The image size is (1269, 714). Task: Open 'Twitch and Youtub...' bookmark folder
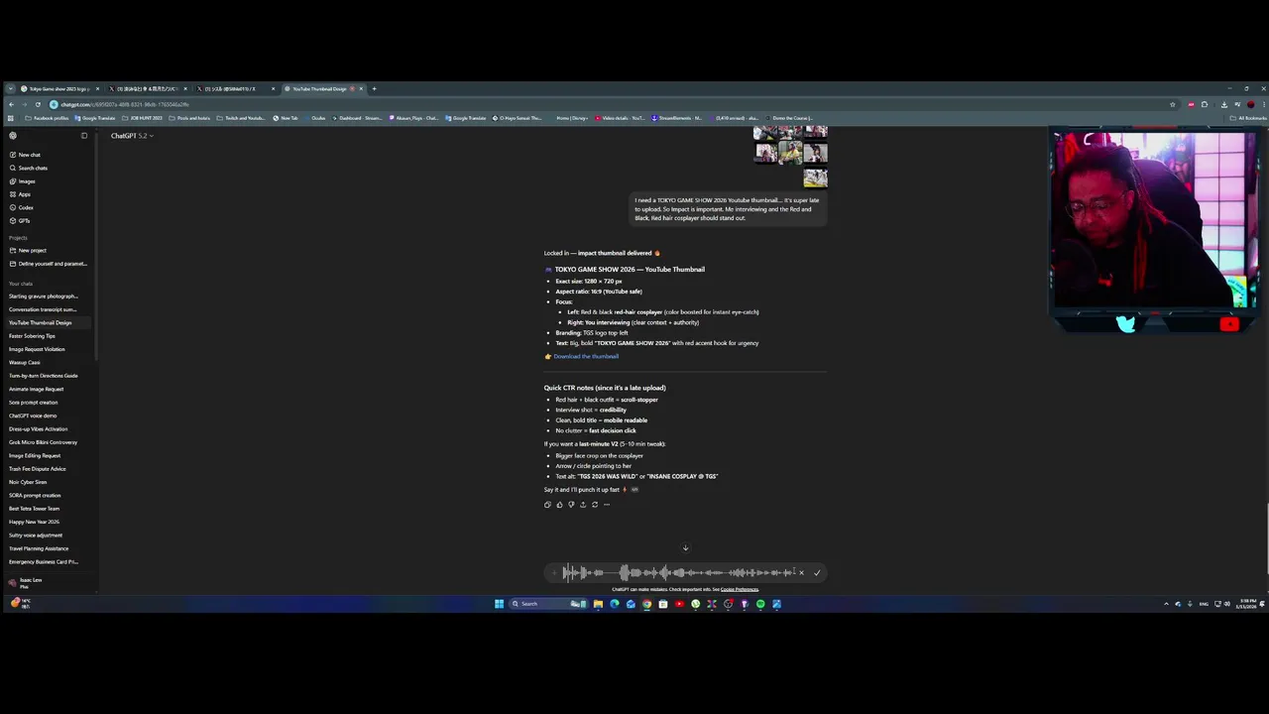pos(242,118)
